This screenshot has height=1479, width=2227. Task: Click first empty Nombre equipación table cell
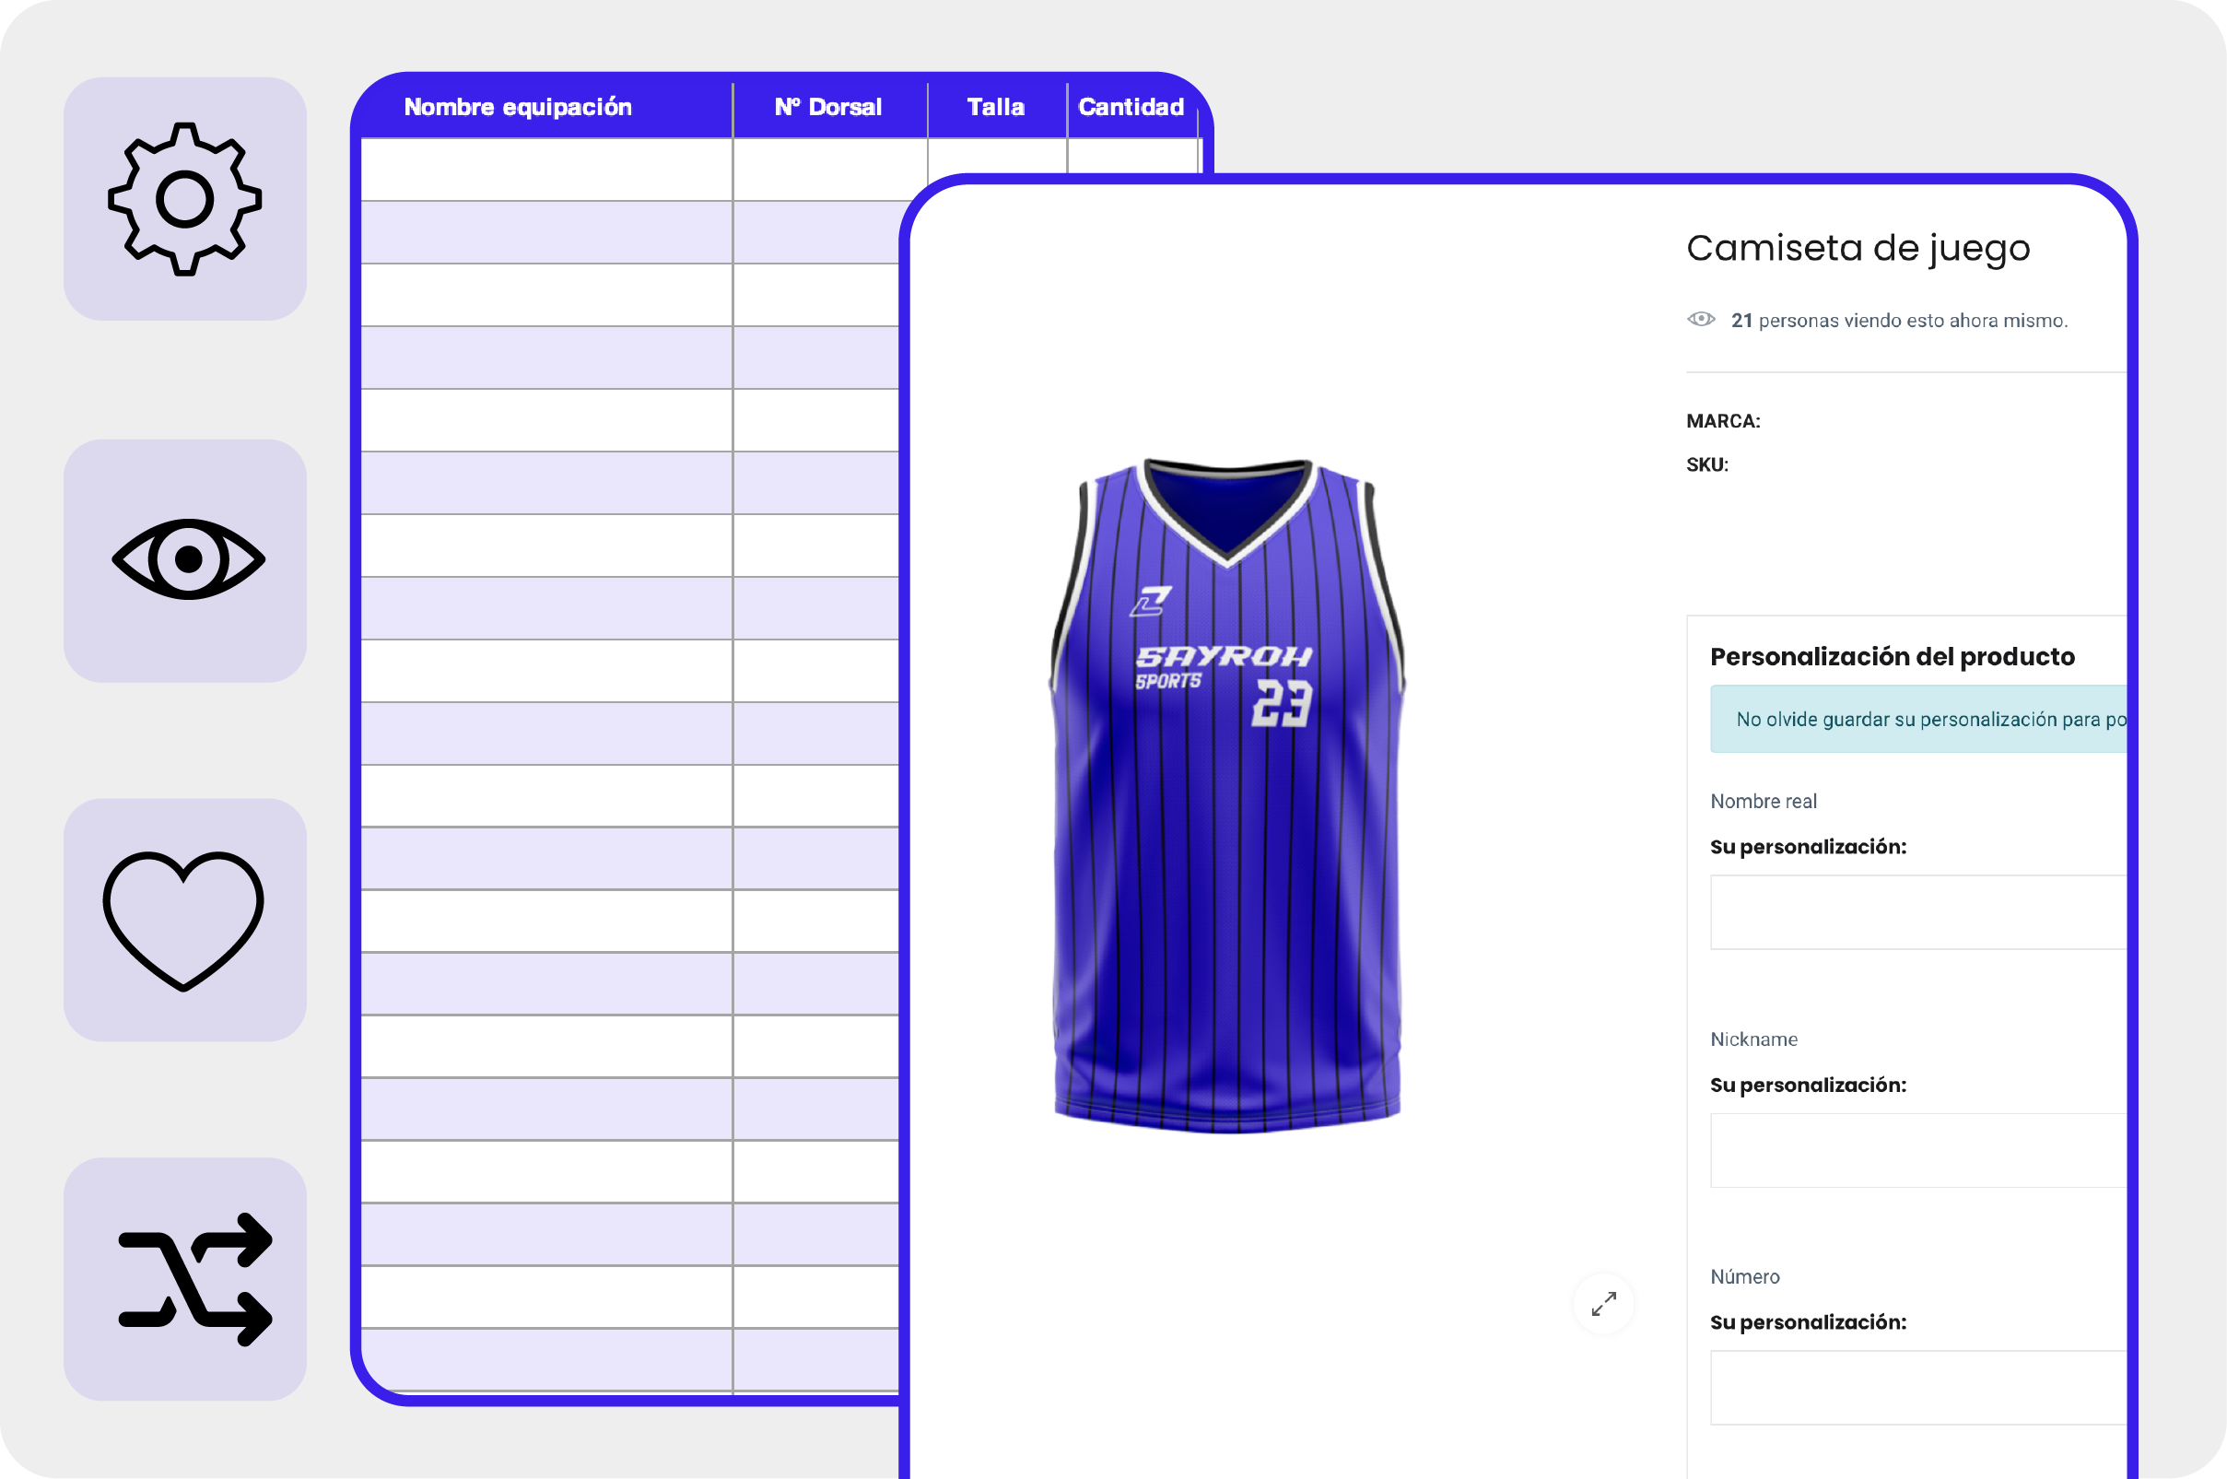point(547,169)
